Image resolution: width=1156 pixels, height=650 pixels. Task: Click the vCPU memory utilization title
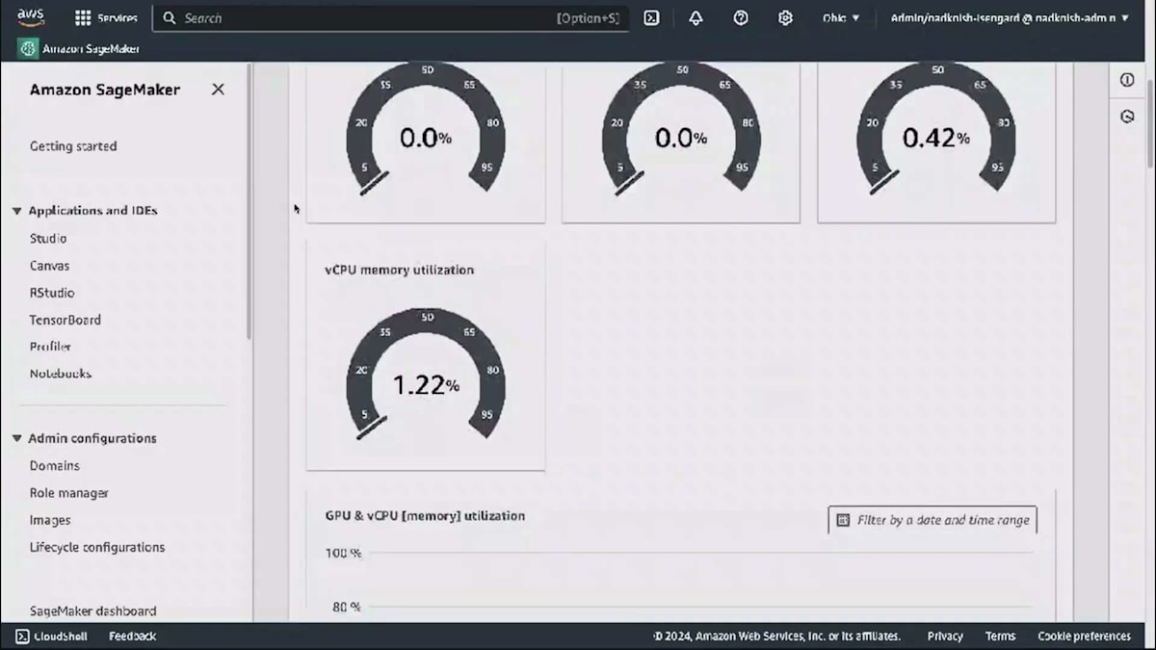399,270
